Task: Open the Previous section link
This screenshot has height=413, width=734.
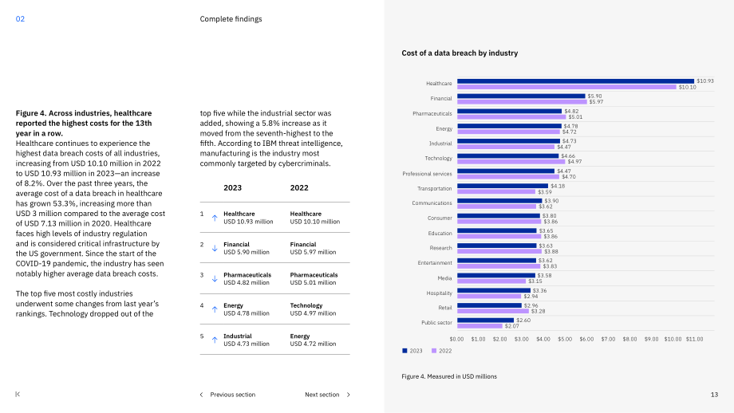Action: pos(233,395)
